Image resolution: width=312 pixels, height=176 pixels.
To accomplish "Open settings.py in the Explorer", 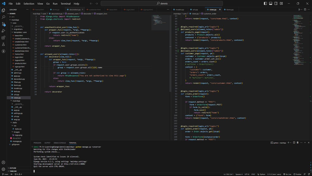I will pos(18,113).
